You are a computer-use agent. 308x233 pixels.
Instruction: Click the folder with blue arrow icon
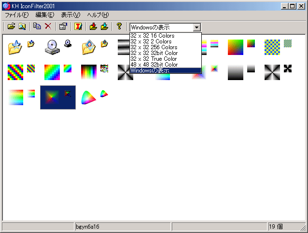pos(104,27)
